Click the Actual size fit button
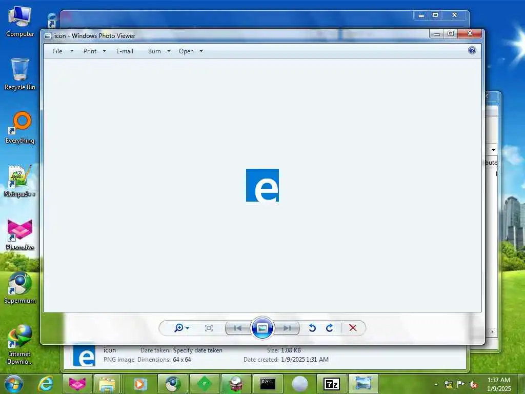This screenshot has width=525, height=394. coord(209,328)
